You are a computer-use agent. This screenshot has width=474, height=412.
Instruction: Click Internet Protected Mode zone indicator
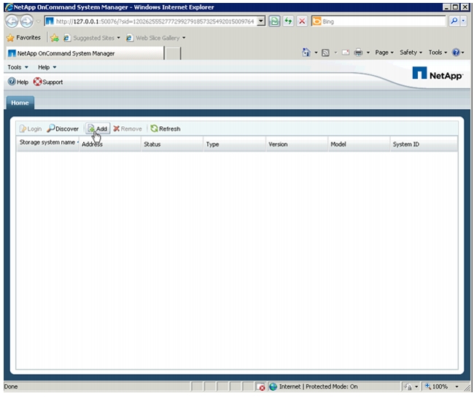pos(314,386)
